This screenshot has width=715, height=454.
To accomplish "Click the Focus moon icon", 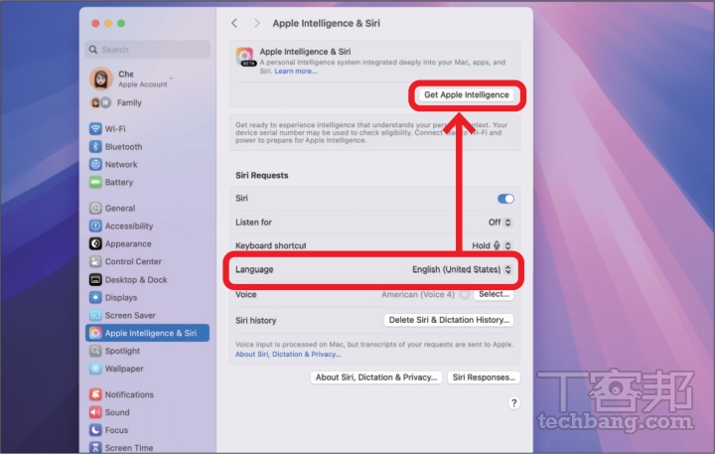I will point(95,430).
